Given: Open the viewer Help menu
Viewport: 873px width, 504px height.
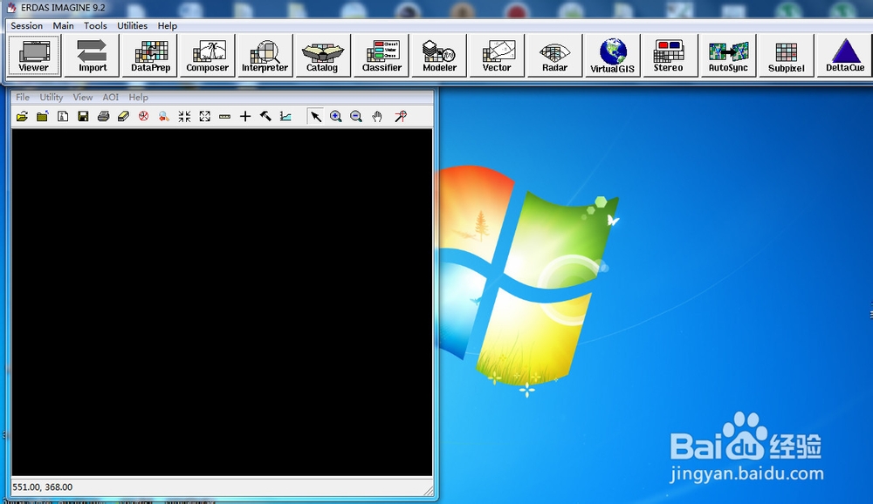Looking at the screenshot, I should pos(138,97).
